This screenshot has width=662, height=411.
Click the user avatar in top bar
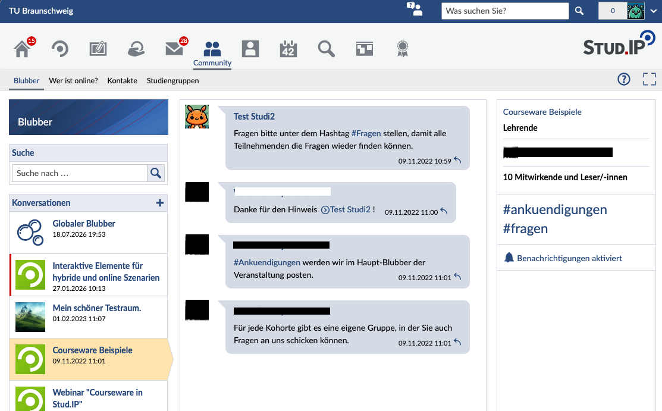tap(635, 11)
